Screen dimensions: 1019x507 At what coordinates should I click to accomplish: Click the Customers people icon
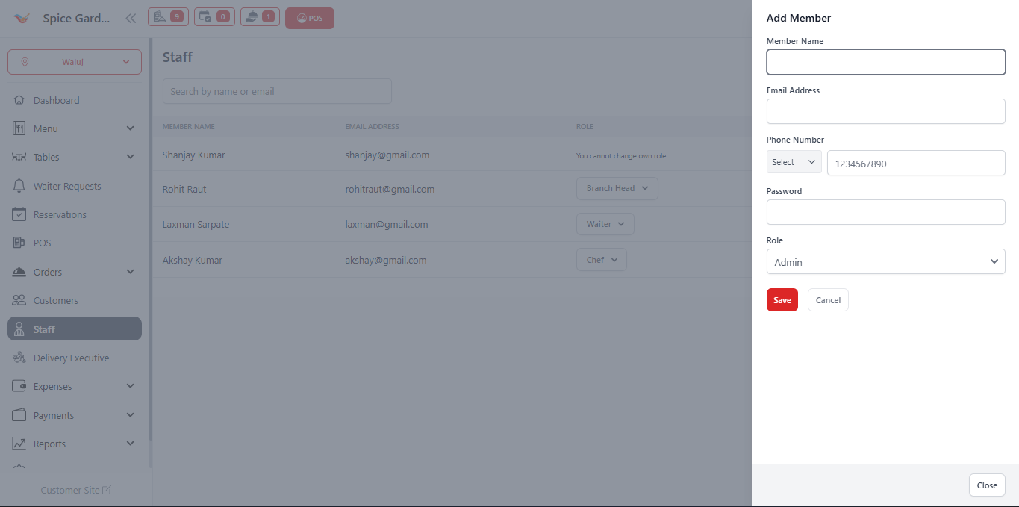point(19,300)
